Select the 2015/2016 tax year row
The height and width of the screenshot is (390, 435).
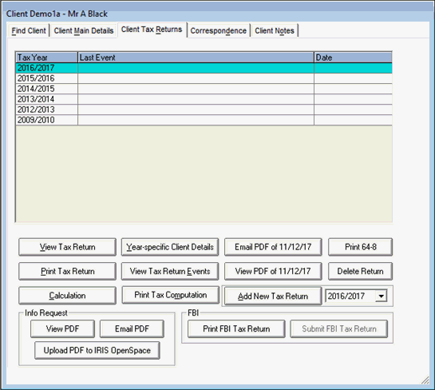pos(204,78)
